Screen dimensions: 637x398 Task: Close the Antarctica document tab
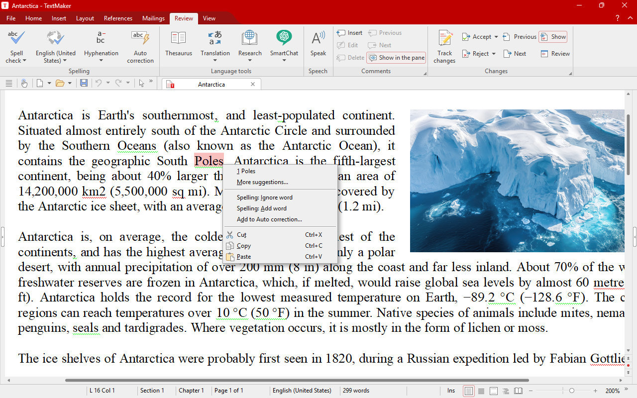pyautogui.click(x=253, y=84)
